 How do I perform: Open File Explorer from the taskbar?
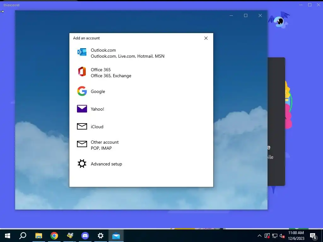[38, 236]
